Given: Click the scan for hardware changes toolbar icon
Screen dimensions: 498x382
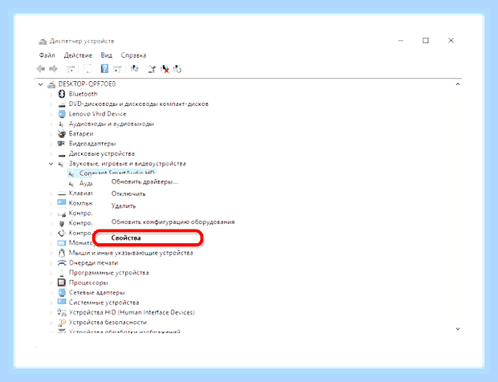Looking at the screenshot, I should (135, 68).
